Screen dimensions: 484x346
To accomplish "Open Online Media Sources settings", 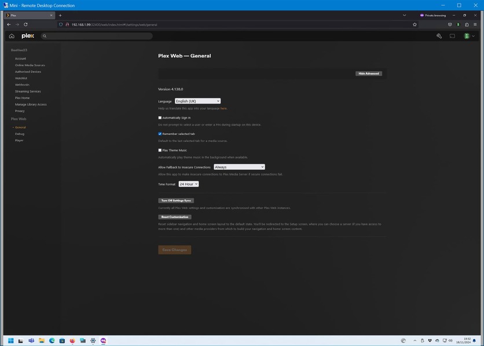I will (x=30, y=65).
